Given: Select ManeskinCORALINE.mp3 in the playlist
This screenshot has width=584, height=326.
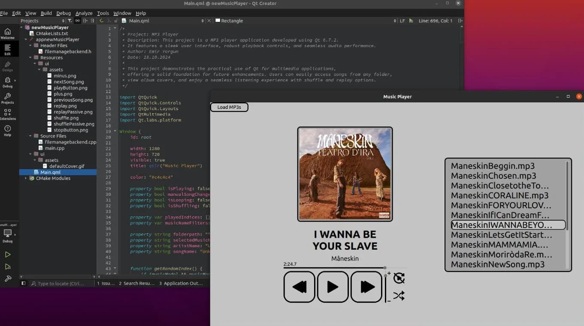Looking at the screenshot, I should (508, 196).
